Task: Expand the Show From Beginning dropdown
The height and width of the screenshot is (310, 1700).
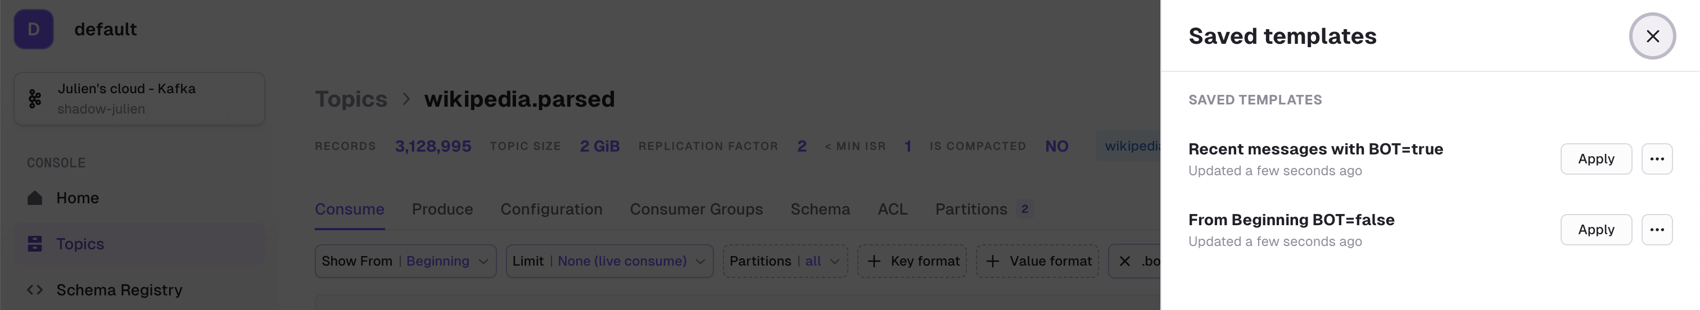Action: tap(405, 261)
